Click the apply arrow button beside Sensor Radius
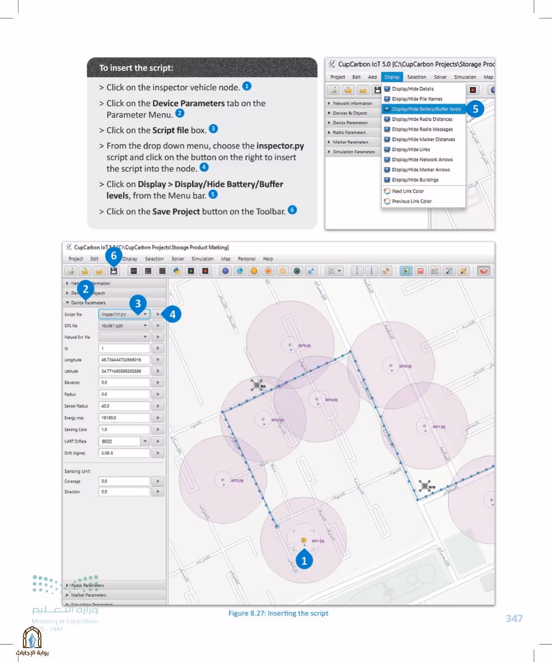Screen dimensions: 552x662 [x=158, y=406]
